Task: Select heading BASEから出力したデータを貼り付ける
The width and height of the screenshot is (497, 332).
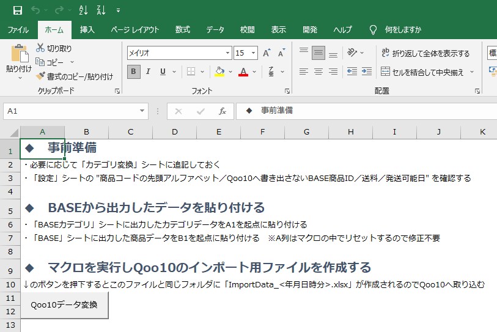Action: (x=156, y=208)
